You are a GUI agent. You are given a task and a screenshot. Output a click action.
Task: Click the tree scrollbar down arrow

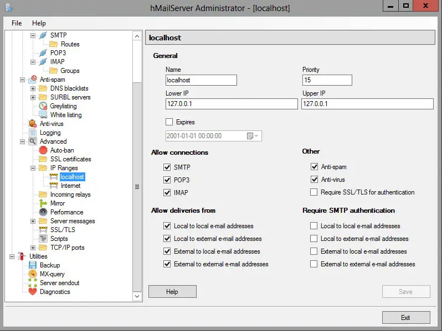pyautogui.click(x=137, y=296)
